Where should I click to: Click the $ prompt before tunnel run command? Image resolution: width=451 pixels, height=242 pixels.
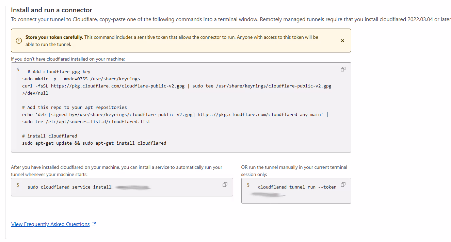pyautogui.click(x=248, y=185)
